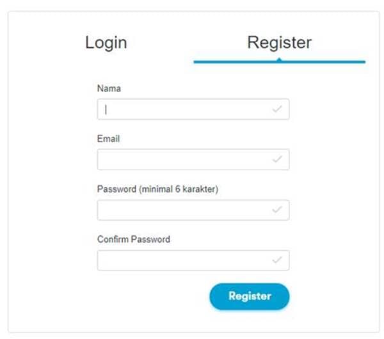Click the "Confirm Password" label text
Screen dimensions: 384x339
(x=134, y=239)
